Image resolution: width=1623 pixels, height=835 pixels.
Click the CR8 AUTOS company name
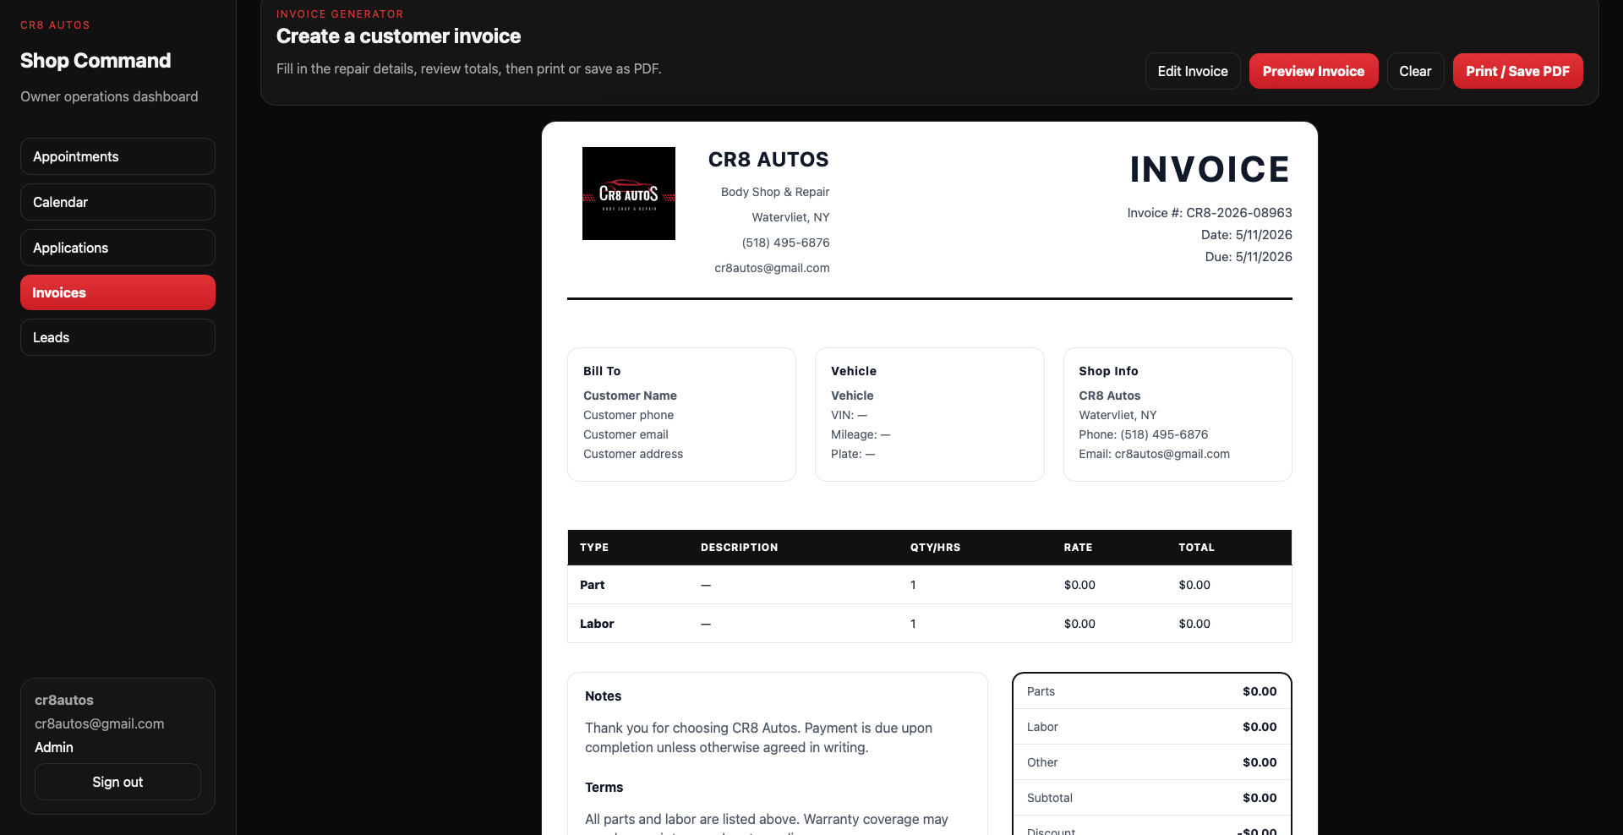(x=768, y=160)
